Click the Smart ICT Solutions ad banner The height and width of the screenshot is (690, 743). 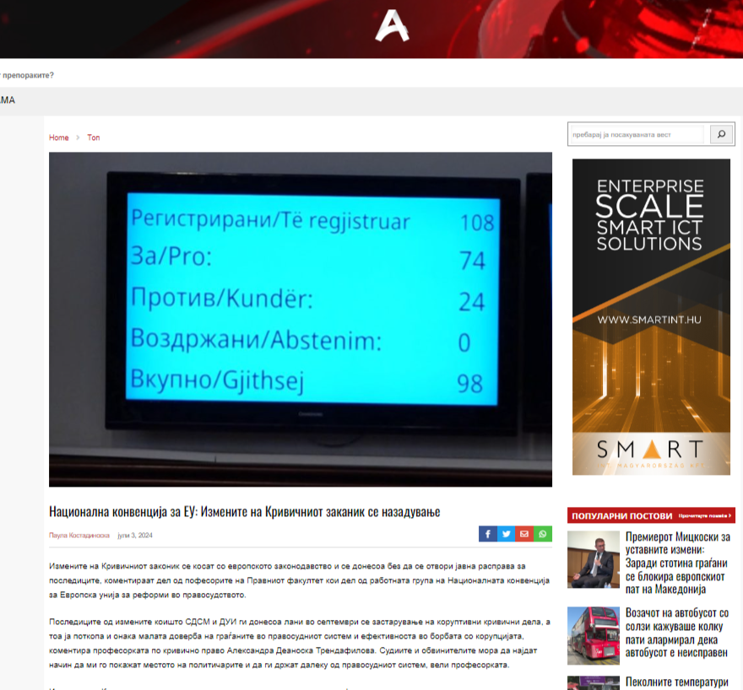[x=651, y=316]
